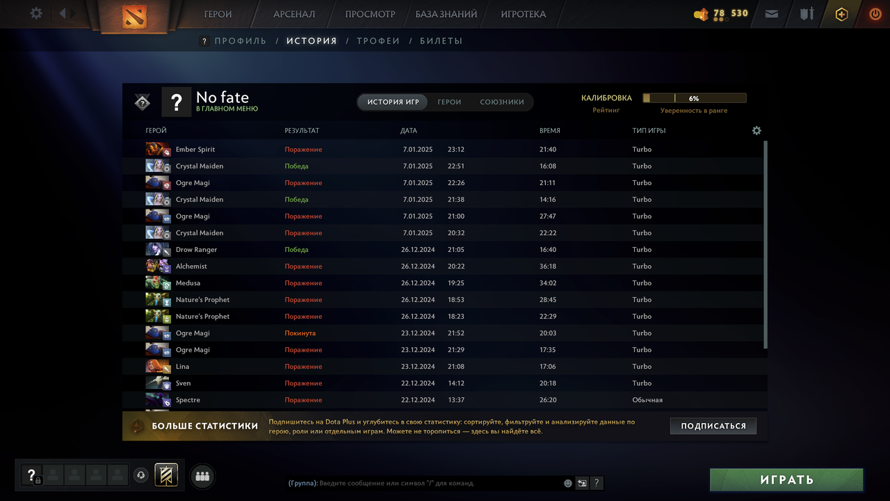This screenshot has width=890, height=501.
Task: Switch to the Союзники tab
Action: (x=502, y=102)
